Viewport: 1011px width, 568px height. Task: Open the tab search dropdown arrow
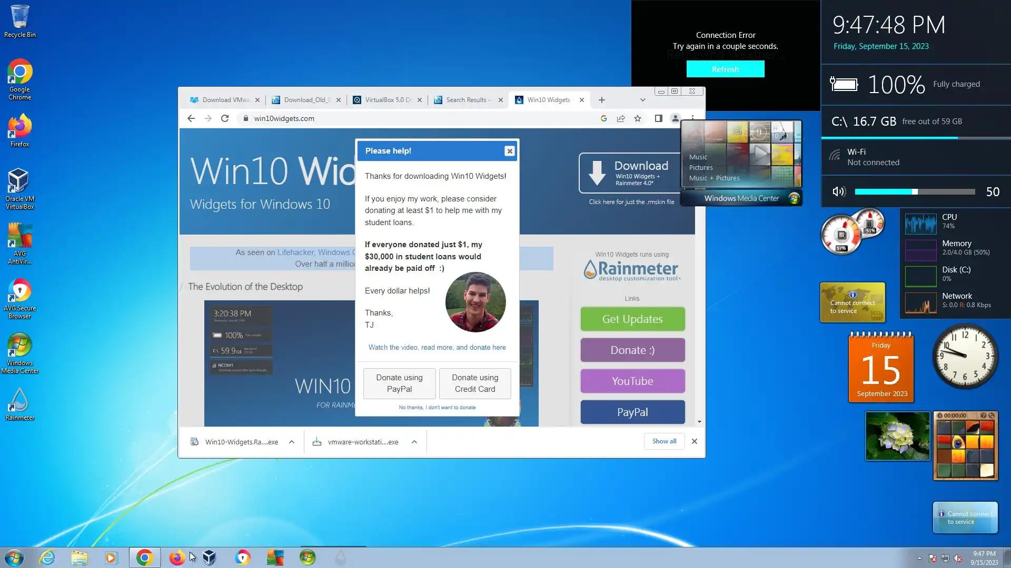click(642, 100)
